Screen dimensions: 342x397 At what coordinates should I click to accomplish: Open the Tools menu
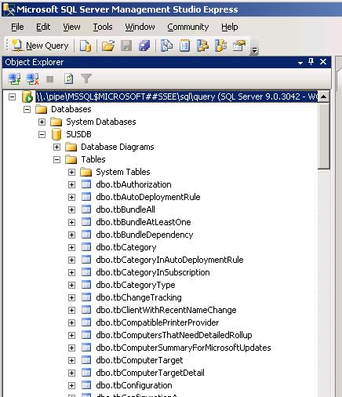[103, 27]
